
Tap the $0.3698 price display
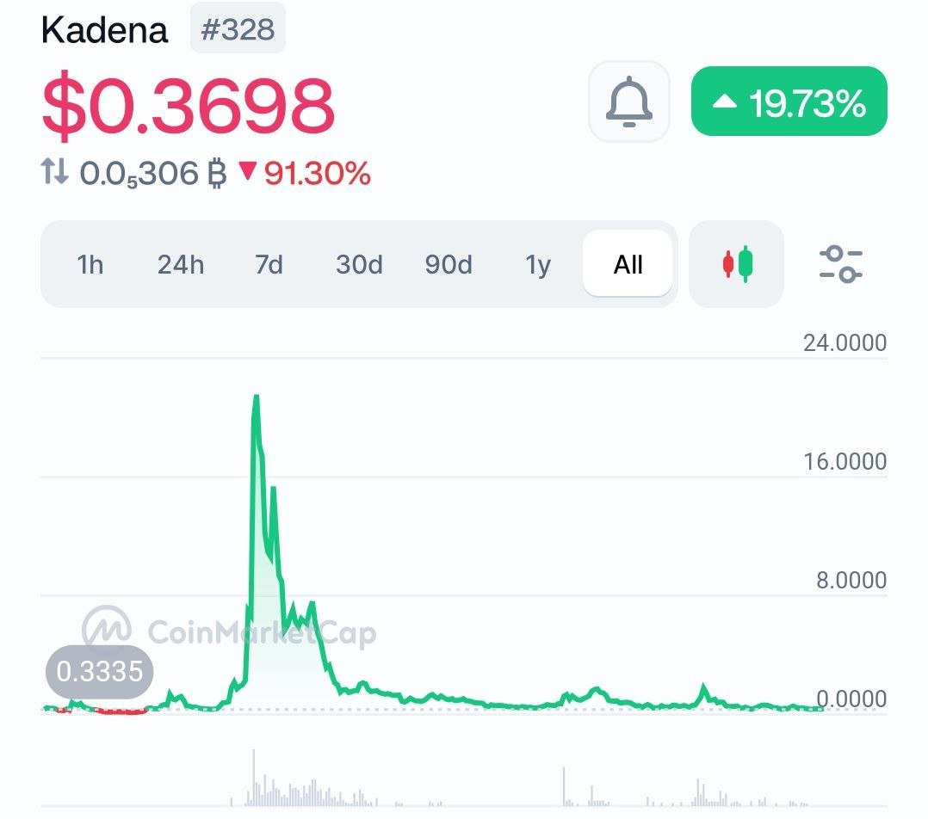189,106
